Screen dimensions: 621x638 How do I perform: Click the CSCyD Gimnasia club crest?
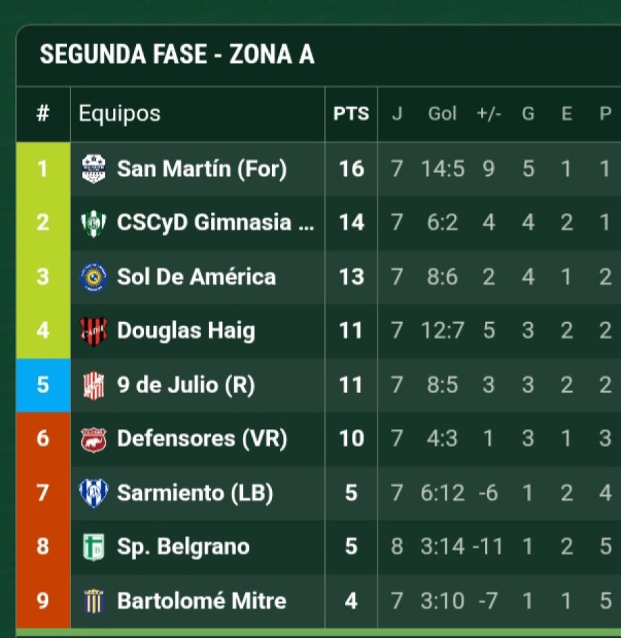point(94,223)
